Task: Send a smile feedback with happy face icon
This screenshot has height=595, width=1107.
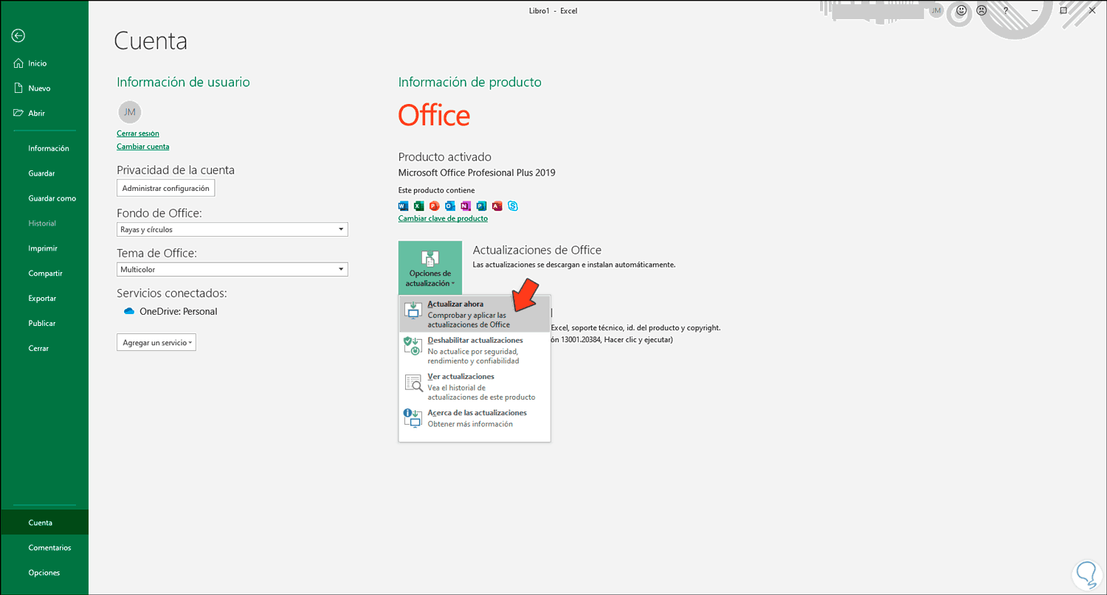Action: point(962,10)
